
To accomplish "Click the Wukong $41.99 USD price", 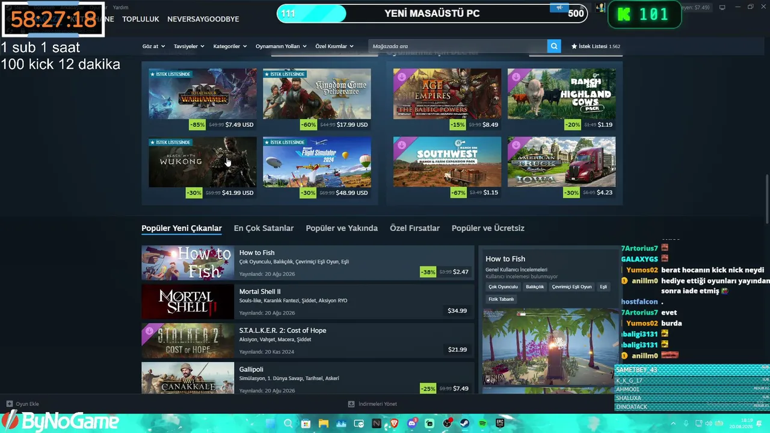I will (238, 193).
